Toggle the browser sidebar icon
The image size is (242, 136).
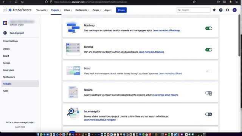(x=224, y=2)
